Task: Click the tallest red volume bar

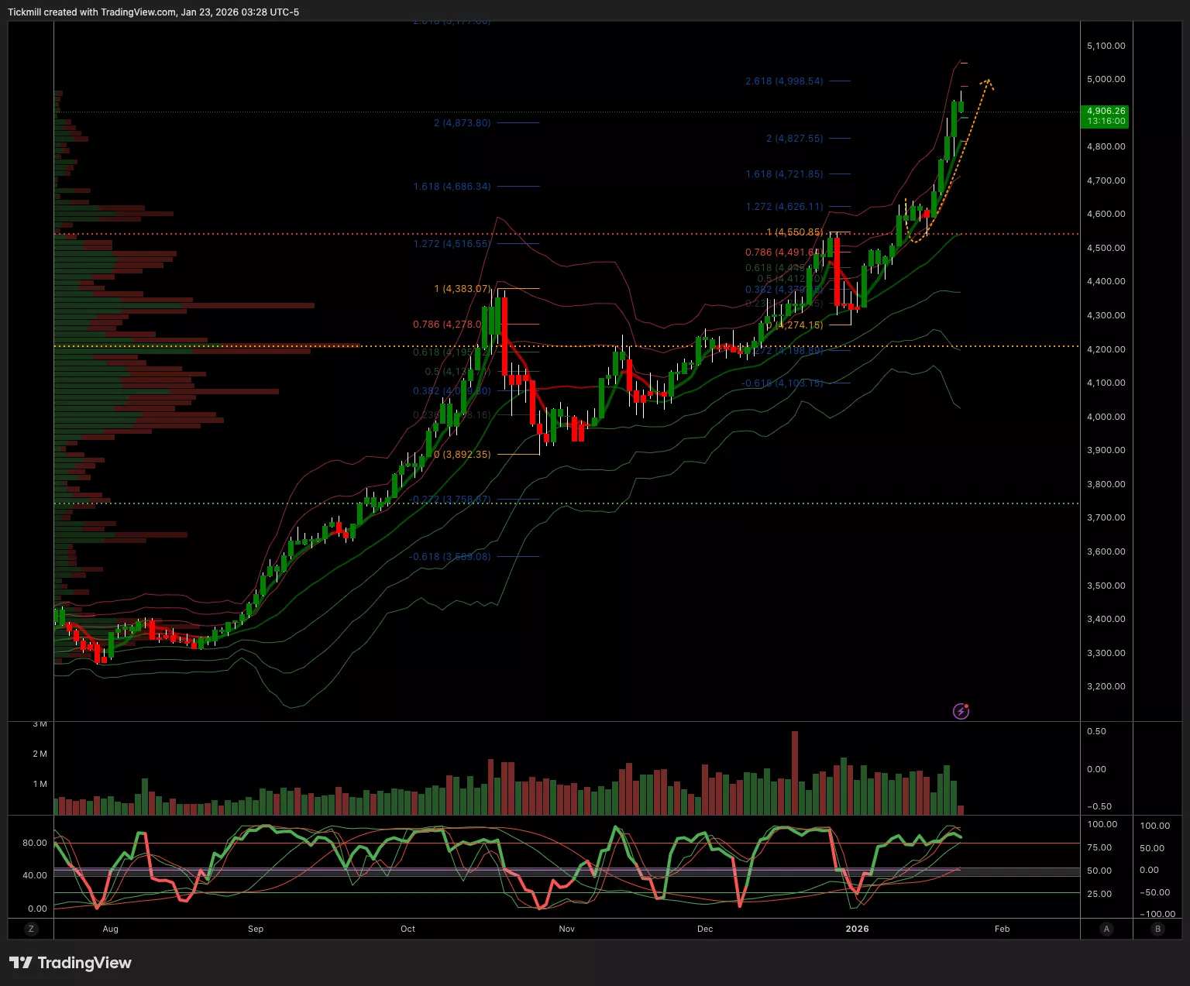Action: tap(795, 772)
